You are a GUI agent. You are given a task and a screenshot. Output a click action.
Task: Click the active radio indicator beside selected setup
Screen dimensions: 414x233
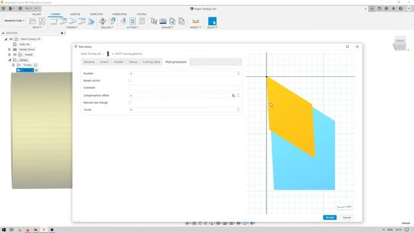click(36, 71)
